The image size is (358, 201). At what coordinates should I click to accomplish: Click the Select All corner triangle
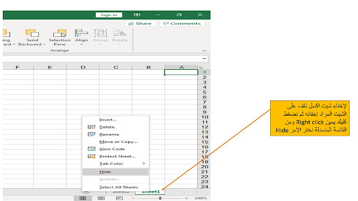[x=201, y=68]
